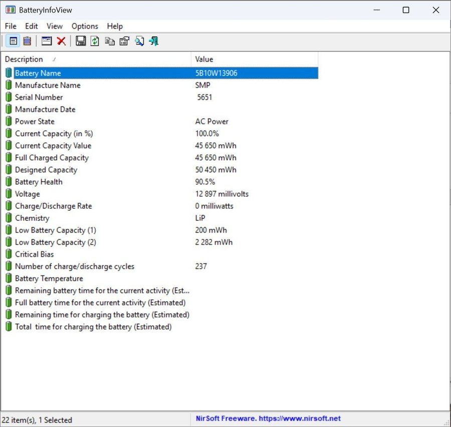451x427 pixels.
Task: Open the View menu
Action: (x=55, y=26)
